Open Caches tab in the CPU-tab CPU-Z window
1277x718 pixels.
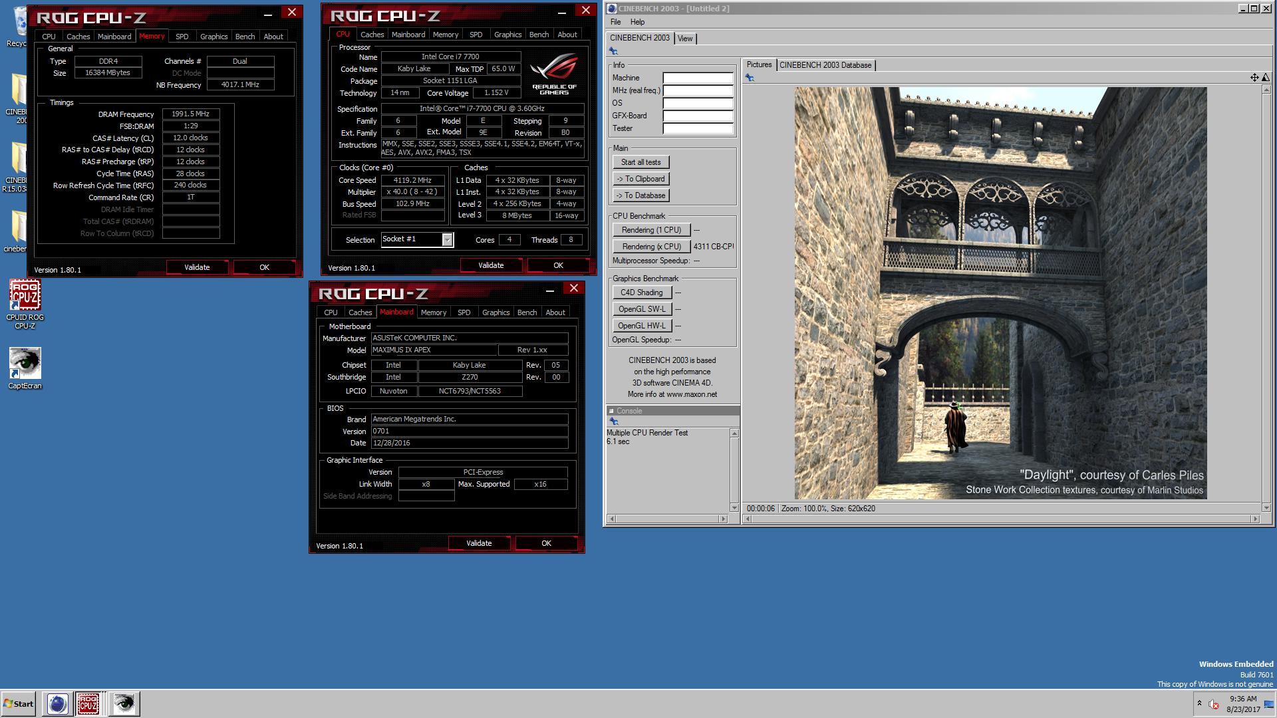(372, 35)
